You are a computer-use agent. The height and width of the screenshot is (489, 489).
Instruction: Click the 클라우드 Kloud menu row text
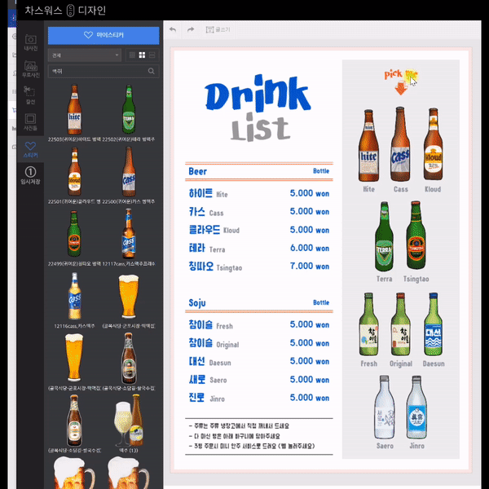click(214, 230)
